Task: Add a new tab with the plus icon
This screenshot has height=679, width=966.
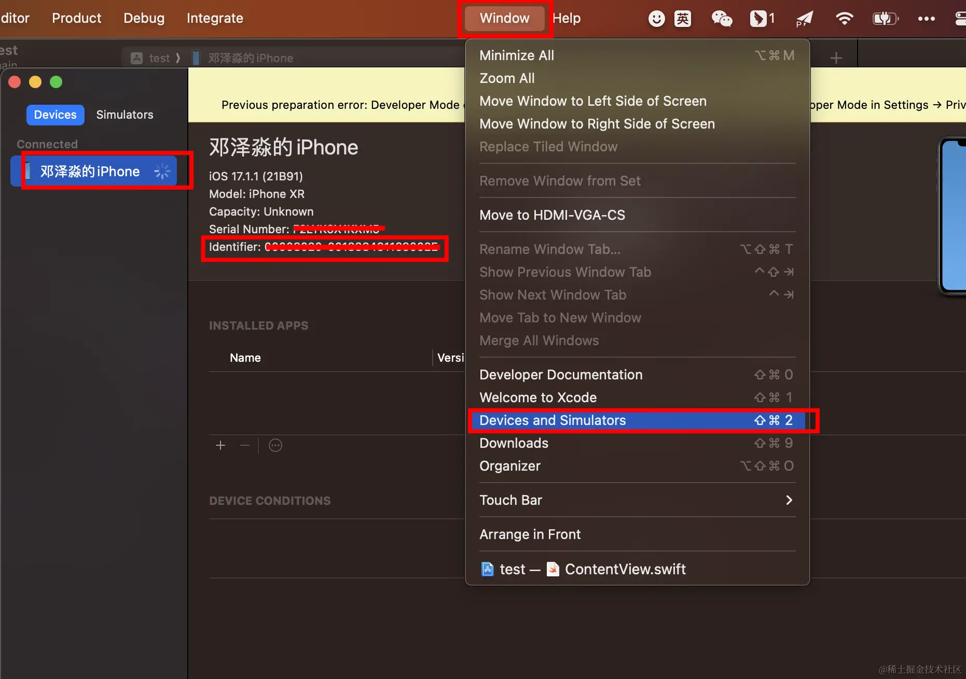Action: pyautogui.click(x=836, y=58)
